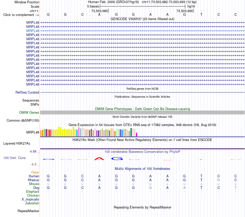Click the Elephant species label
Viewport: 245px width, 217px height.
[33, 191]
